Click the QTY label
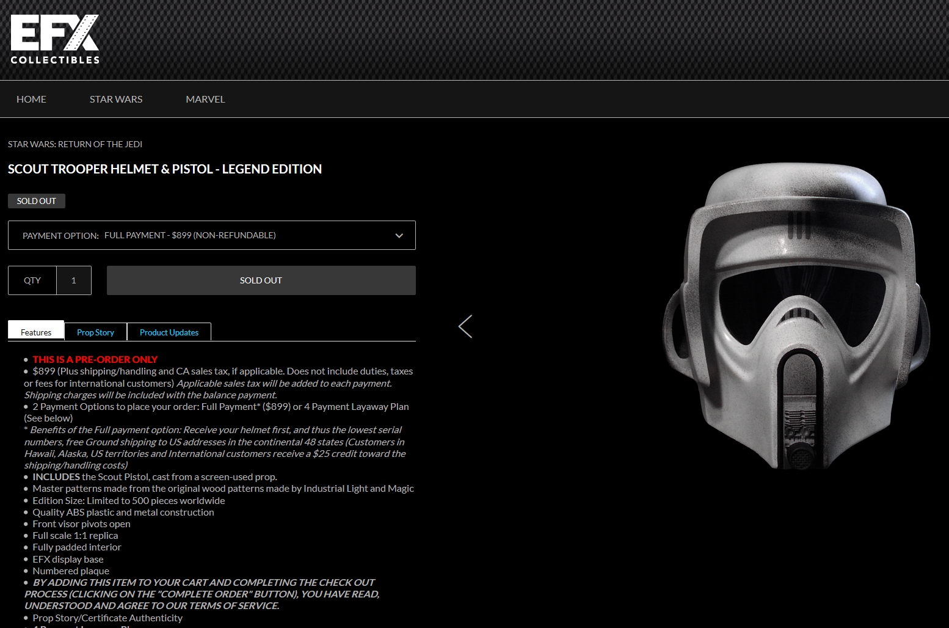This screenshot has height=628, width=949. (x=32, y=280)
